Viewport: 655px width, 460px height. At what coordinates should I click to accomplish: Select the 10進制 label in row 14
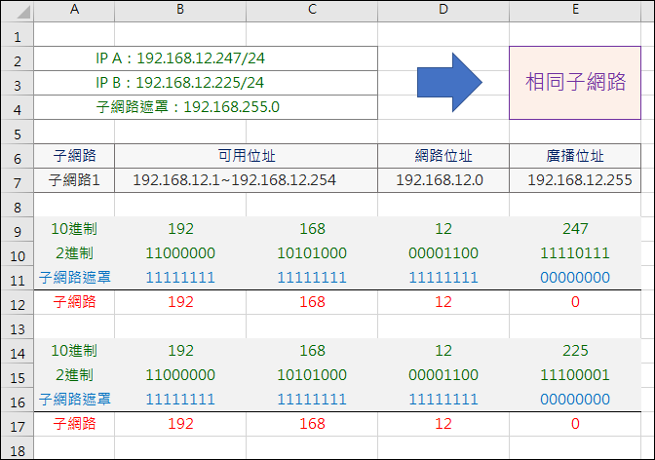[x=74, y=351]
